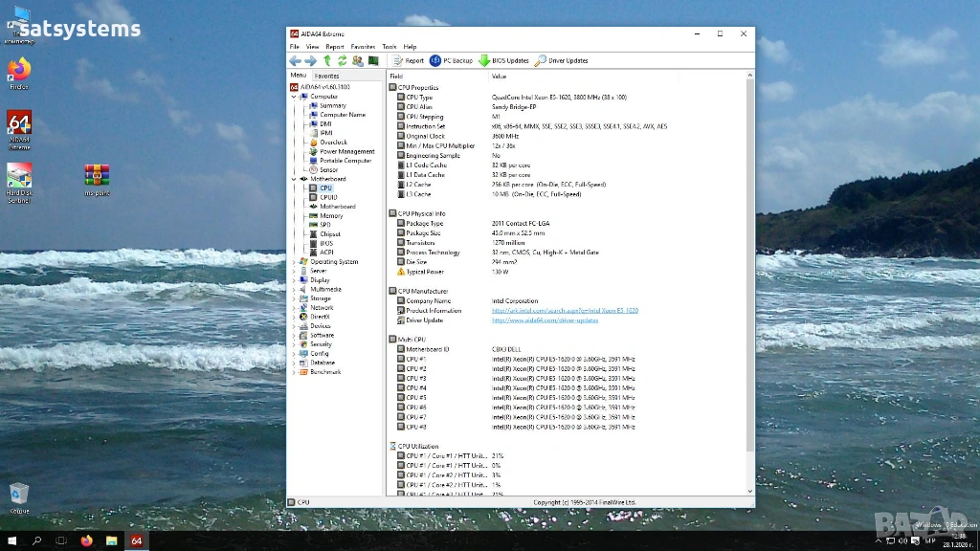Click the Report toolbar button
The height and width of the screenshot is (551, 980).
tap(408, 60)
